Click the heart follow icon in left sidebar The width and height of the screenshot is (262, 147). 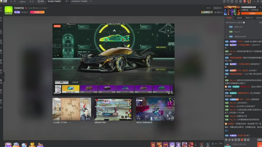[1, 8]
